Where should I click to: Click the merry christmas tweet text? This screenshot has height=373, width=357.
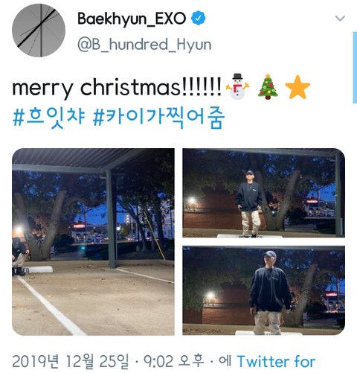point(117,87)
